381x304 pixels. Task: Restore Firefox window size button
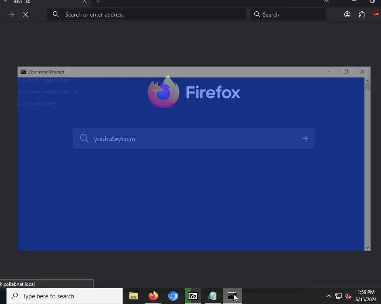click(372, 2)
